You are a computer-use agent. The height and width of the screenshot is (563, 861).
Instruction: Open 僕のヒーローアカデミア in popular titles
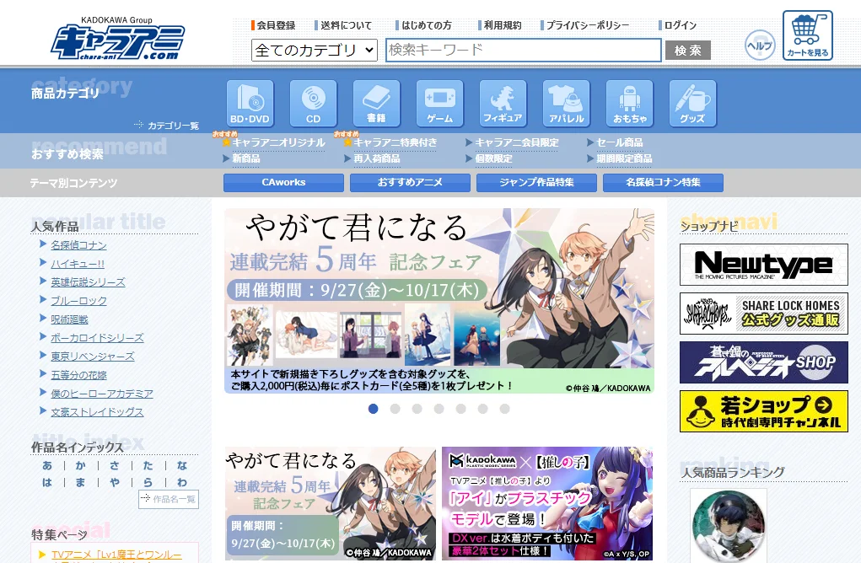coord(101,394)
